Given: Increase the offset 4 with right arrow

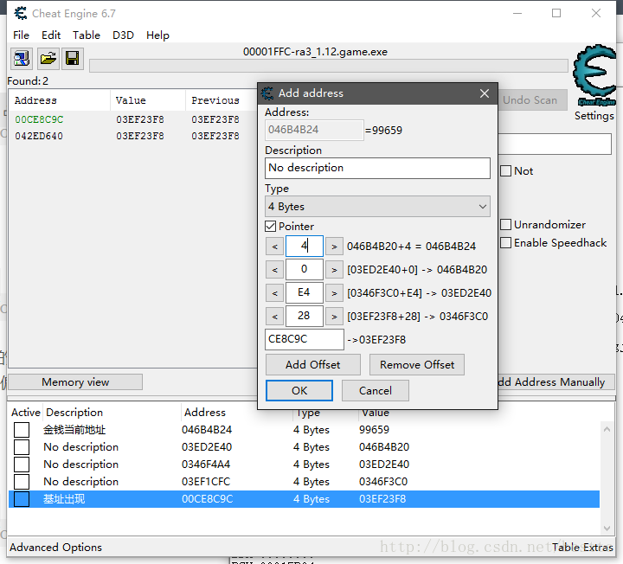Looking at the screenshot, I should click(x=334, y=247).
